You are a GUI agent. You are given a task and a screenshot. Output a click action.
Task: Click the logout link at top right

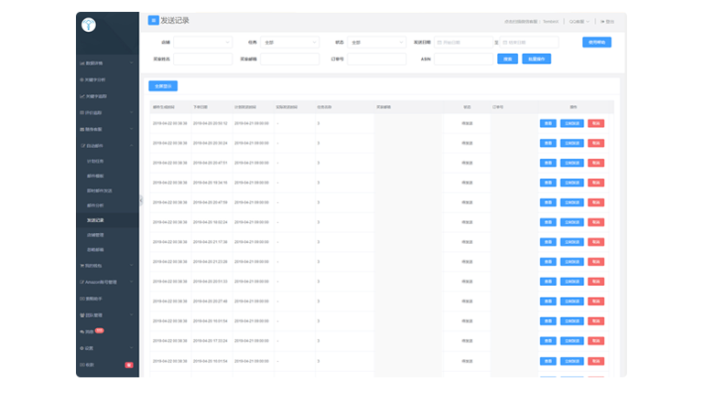click(x=607, y=22)
